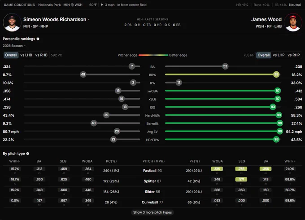This screenshot has height=220, width=305.
Task: Switch pitcher split to vs RHB
Action: pos(41,55)
